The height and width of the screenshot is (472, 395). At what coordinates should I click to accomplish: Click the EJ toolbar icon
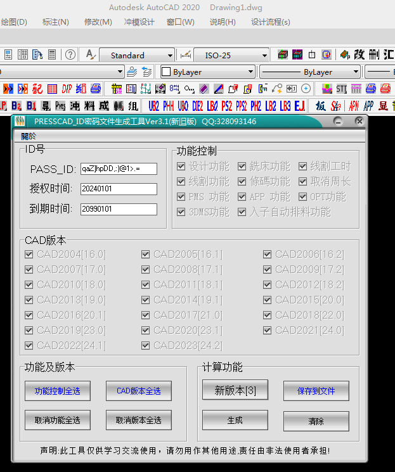[x=299, y=106]
